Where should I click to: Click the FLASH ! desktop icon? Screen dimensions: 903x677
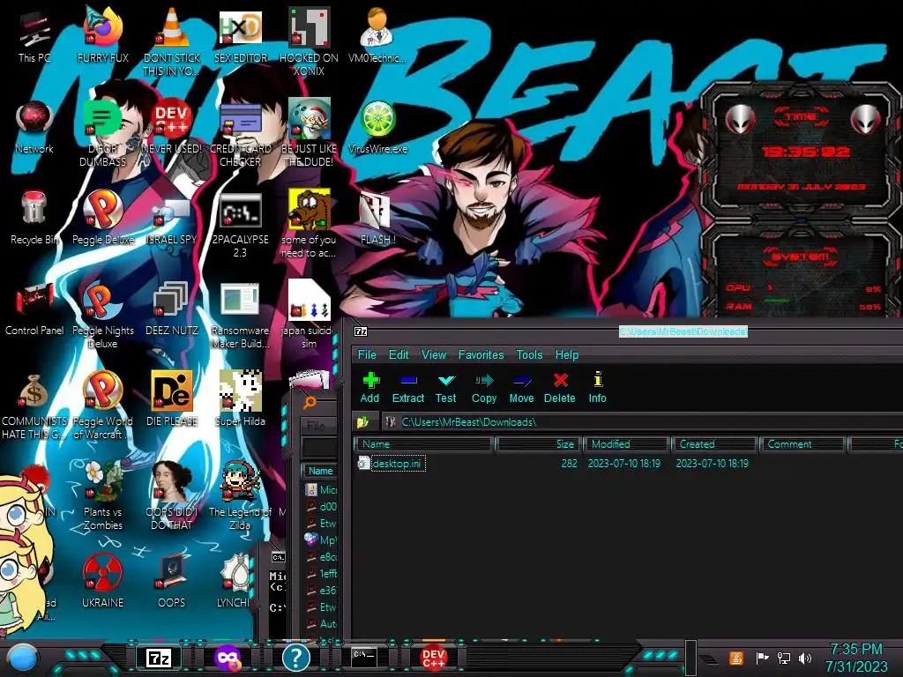tap(377, 219)
